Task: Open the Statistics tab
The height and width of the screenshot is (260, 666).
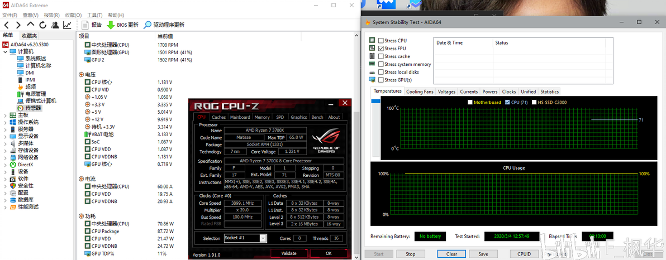Action: coord(550,92)
